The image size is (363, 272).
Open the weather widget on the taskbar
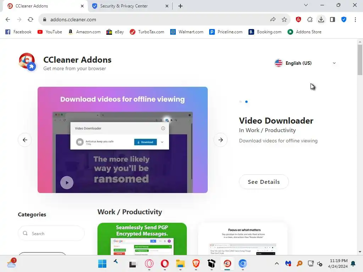coord(12,263)
